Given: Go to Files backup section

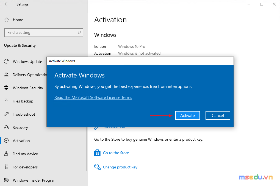Looking at the screenshot, I should pyautogui.click(x=23, y=101).
